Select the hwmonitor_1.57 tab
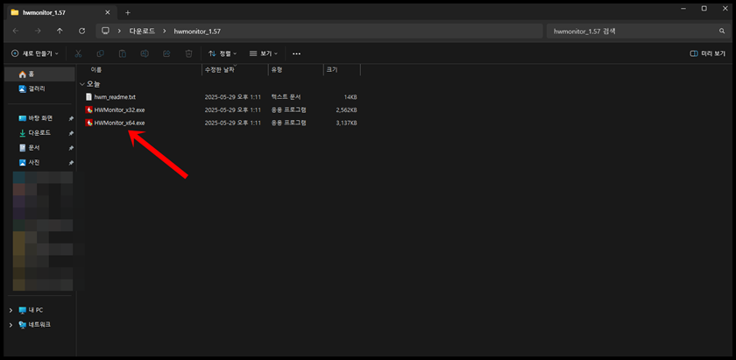 click(x=60, y=12)
